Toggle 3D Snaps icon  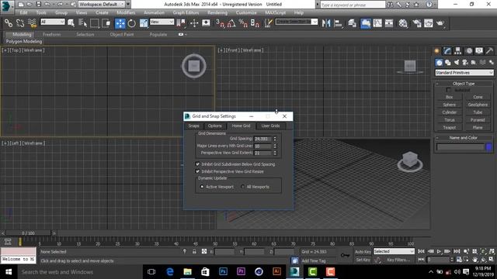tap(220, 23)
